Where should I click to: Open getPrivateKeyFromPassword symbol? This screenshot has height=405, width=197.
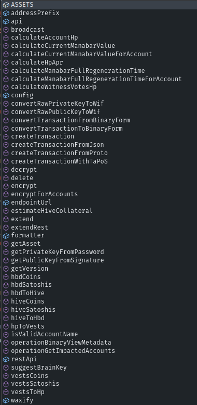[58, 252]
